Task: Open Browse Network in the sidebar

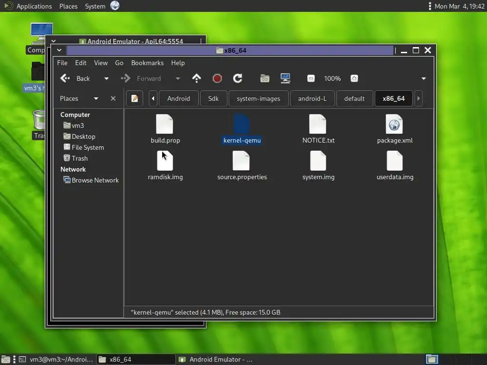Action: pyautogui.click(x=91, y=180)
